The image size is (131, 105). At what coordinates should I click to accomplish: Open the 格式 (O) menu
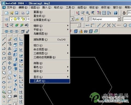58,8
